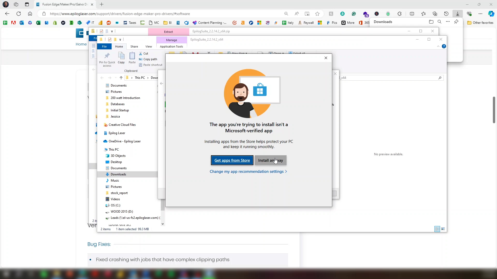Image resolution: width=497 pixels, height=279 pixels.
Task: Toggle Properties checkmark in Quick Access Toolbar
Action: click(x=110, y=40)
